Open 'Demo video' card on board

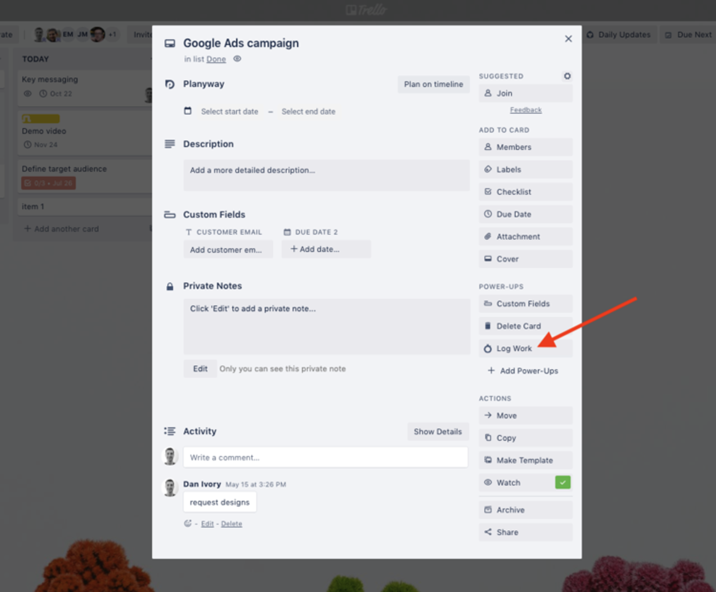[x=85, y=133]
